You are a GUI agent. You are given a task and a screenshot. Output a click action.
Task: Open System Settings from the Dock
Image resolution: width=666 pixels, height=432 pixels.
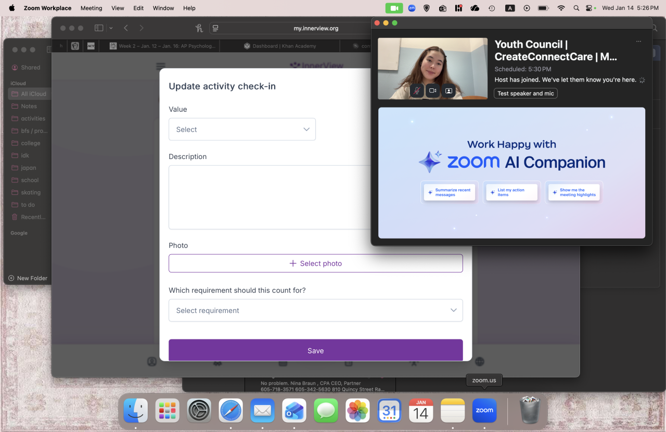pyautogui.click(x=199, y=411)
